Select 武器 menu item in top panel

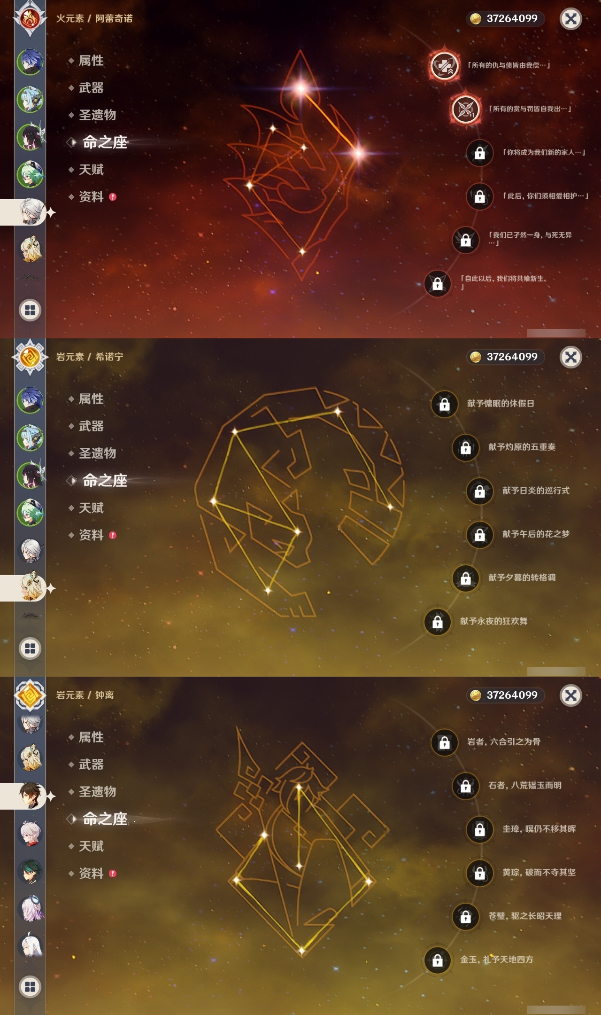[x=91, y=88]
